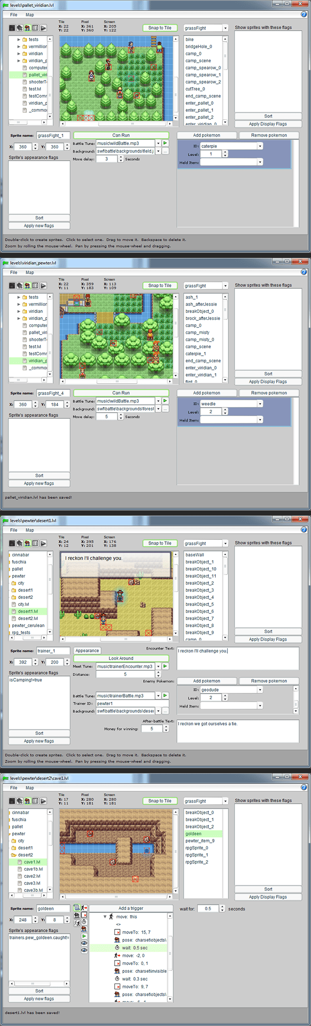Click Remove pokemon button for trainer_1
The image size is (311, 1026).
click(269, 681)
